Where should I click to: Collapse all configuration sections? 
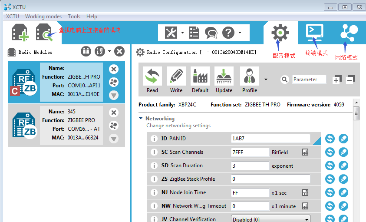pyautogui.click(x=351, y=79)
